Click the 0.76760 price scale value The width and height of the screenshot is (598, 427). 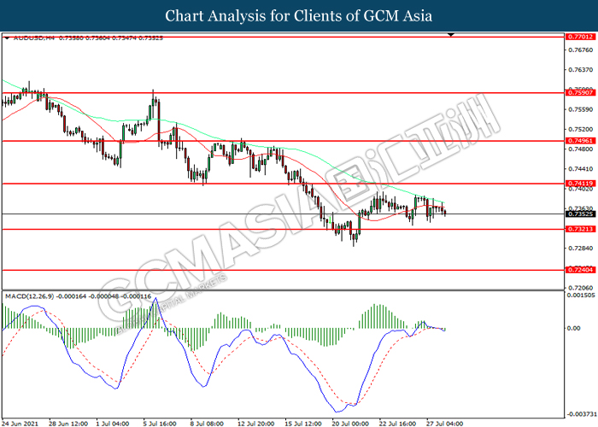click(x=580, y=50)
